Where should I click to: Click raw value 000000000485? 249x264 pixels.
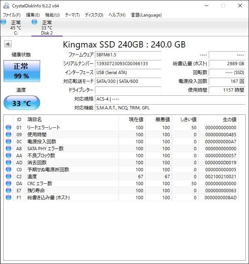click(221, 135)
